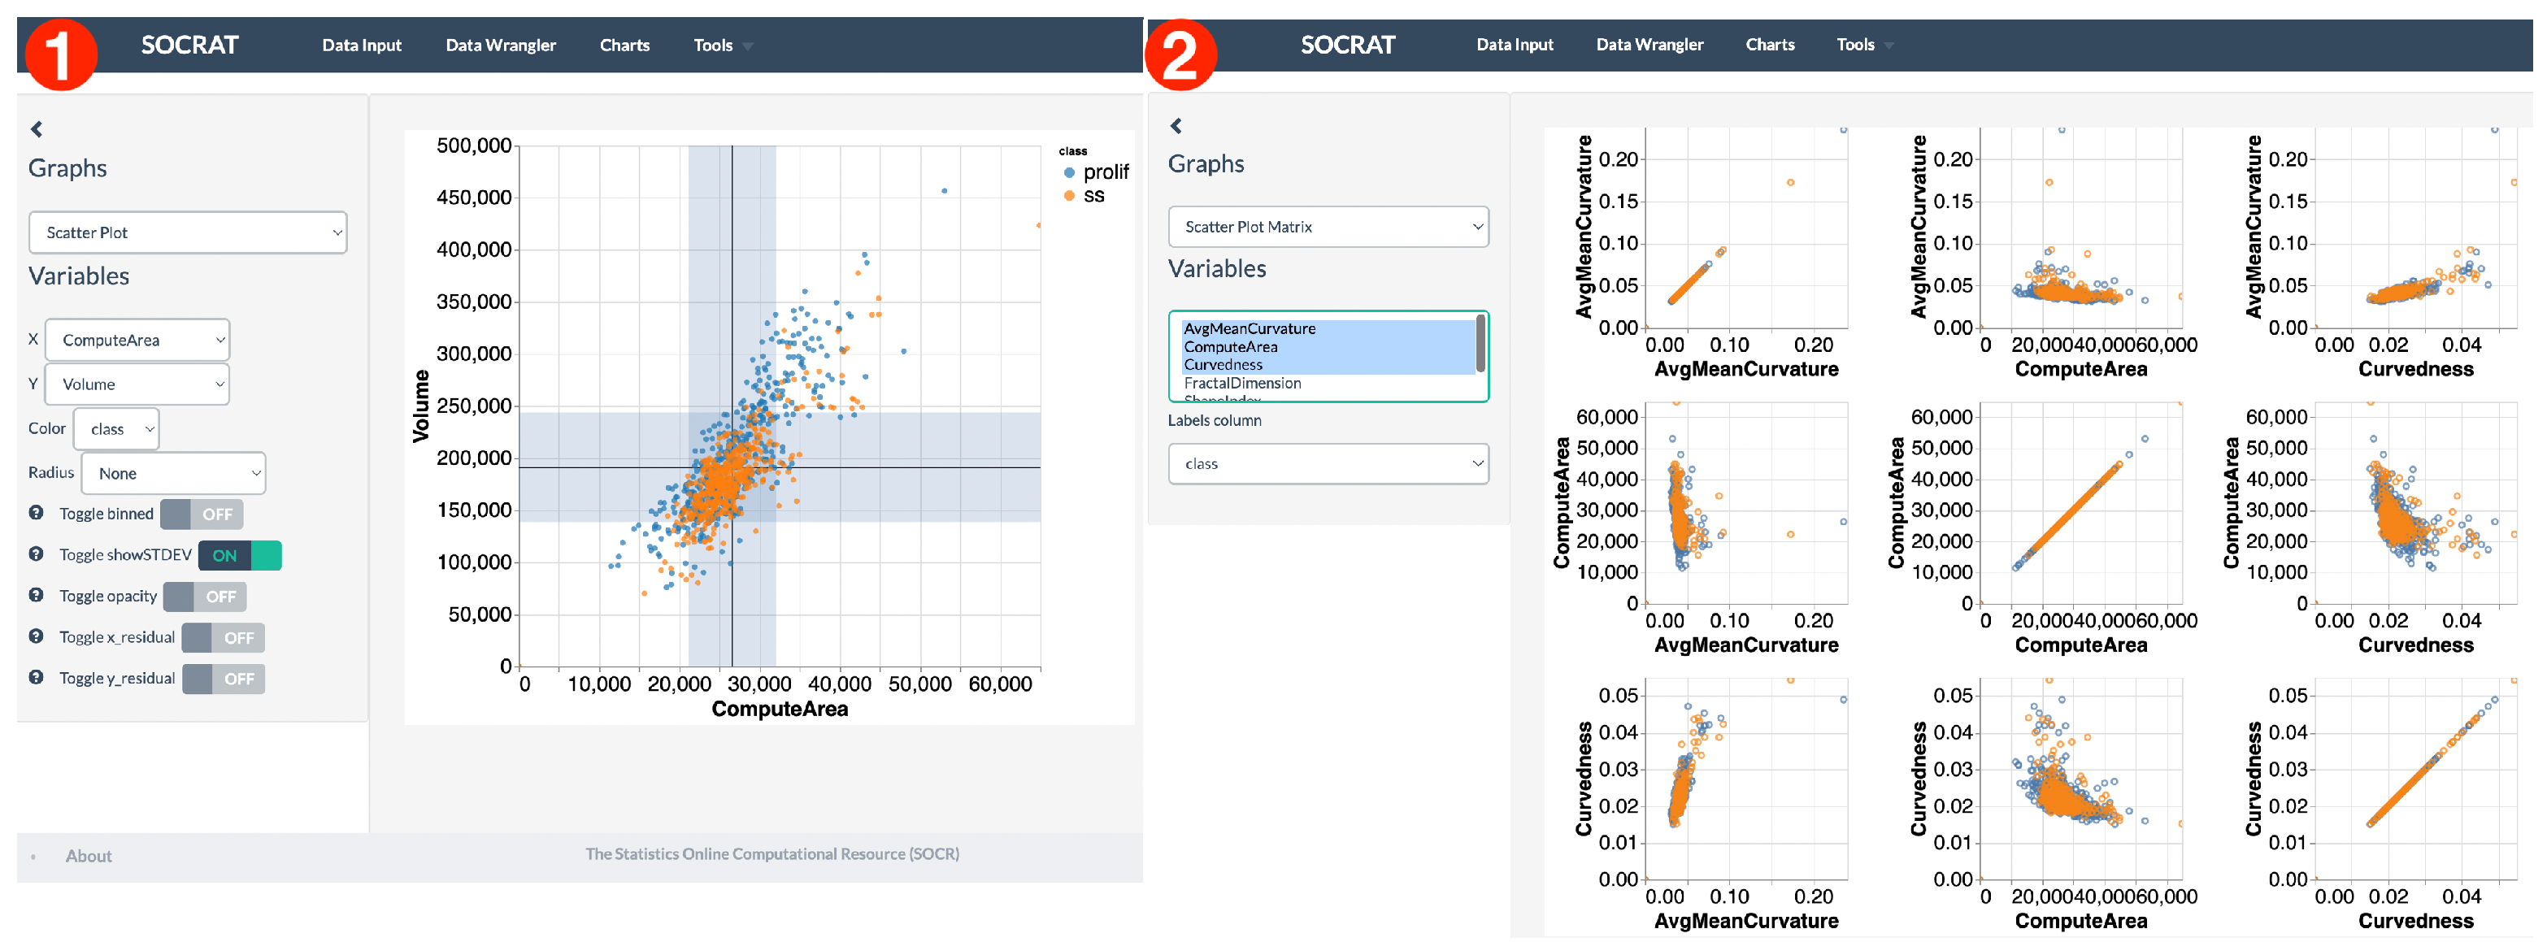Click help icon beside Toggle showSTDEV

pos(36,554)
